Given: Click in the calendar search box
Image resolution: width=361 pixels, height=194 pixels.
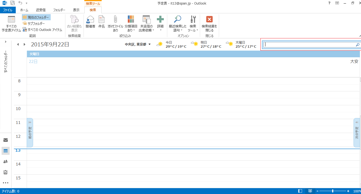Looking at the screenshot, I should point(310,45).
